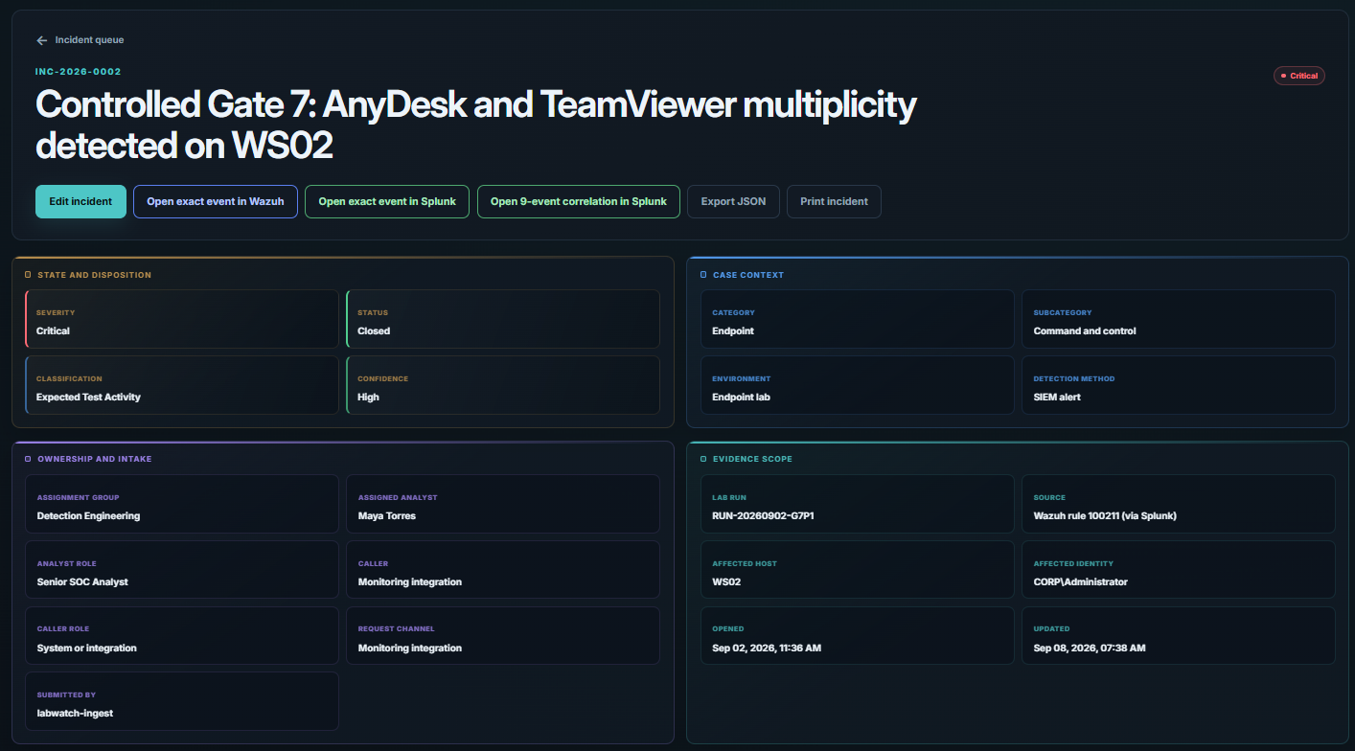The height and width of the screenshot is (751, 1355).
Task: Click the identity CORP\Administrator
Action: (x=1081, y=581)
